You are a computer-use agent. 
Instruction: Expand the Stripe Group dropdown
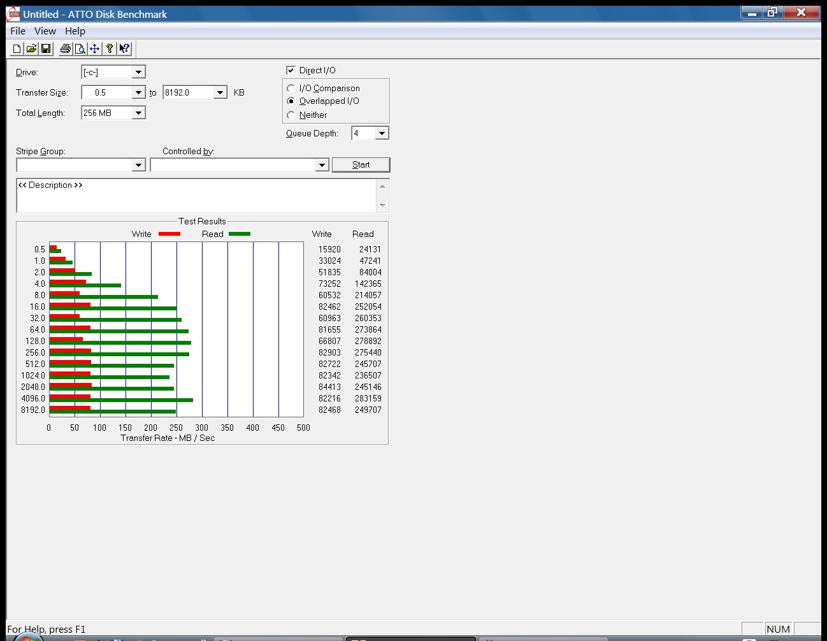138,165
